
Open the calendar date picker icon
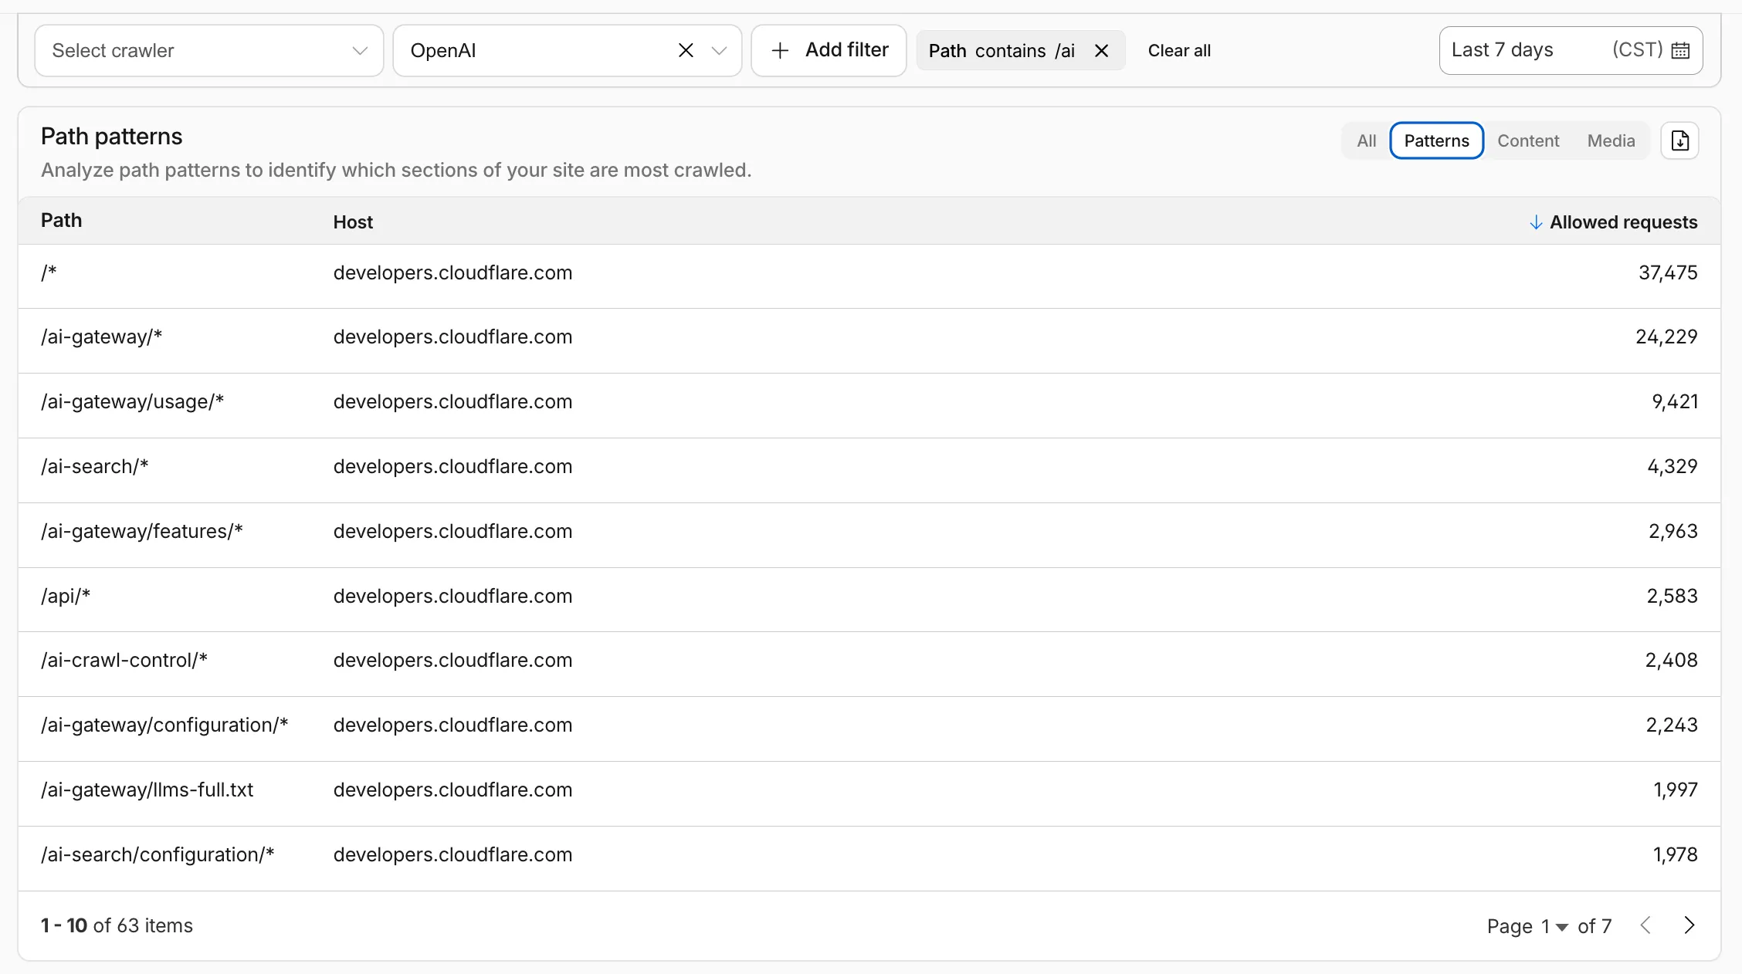[x=1680, y=51]
